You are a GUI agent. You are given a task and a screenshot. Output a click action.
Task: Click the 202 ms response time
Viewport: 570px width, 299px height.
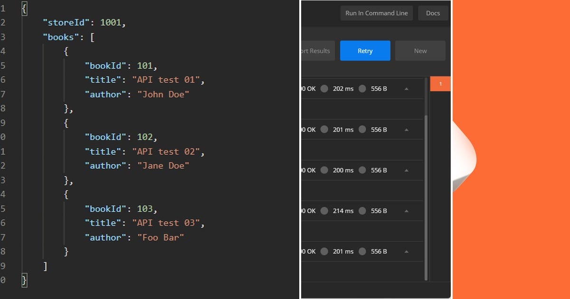coord(343,89)
